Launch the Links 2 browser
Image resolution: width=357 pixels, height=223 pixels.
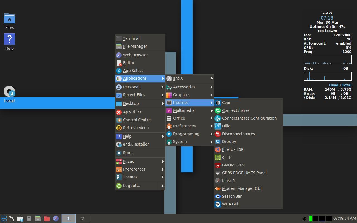[249, 181]
